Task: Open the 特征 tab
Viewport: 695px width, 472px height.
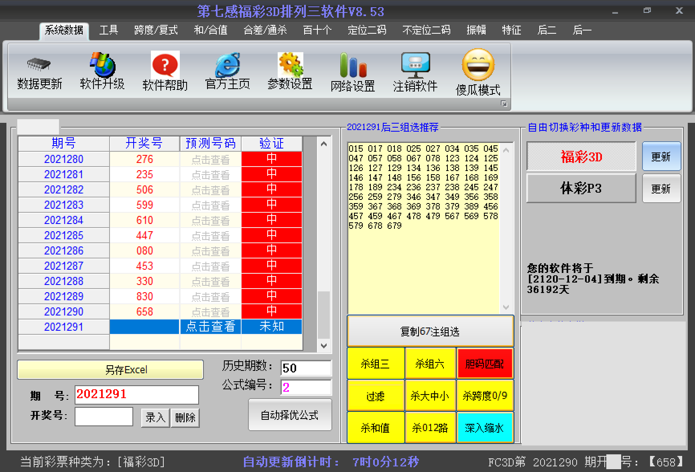Action: coord(511,30)
